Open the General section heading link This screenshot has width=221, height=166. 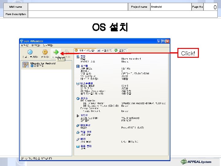(x=83, y=56)
